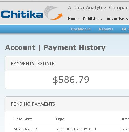Click the PAYMENTS TO DATE panel header
129x132 pixels.
(67, 64)
